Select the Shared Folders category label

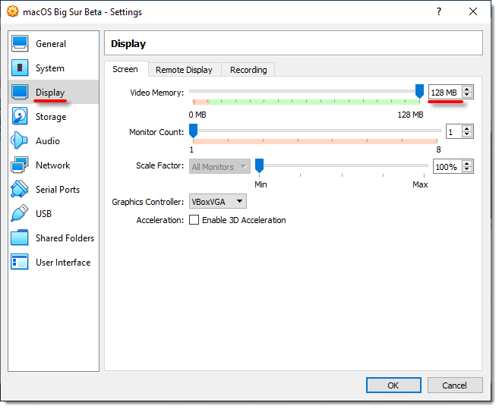(65, 238)
